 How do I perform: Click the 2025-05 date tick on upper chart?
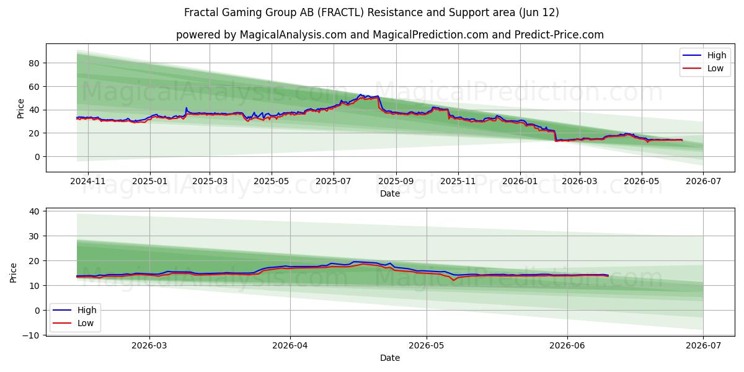(272, 182)
